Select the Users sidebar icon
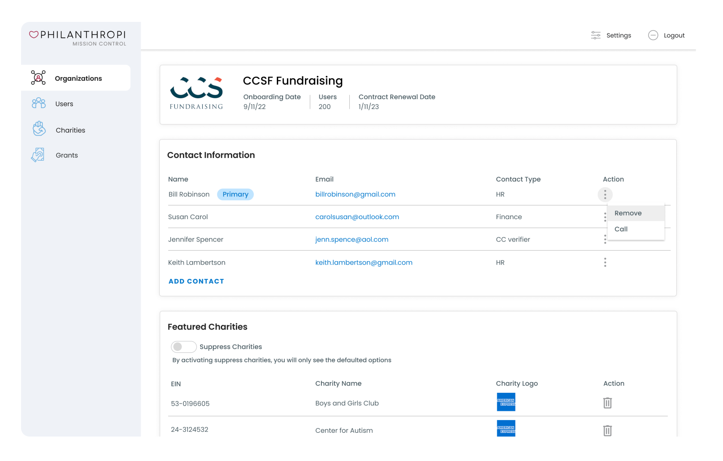This screenshot has width=723, height=461. point(38,103)
